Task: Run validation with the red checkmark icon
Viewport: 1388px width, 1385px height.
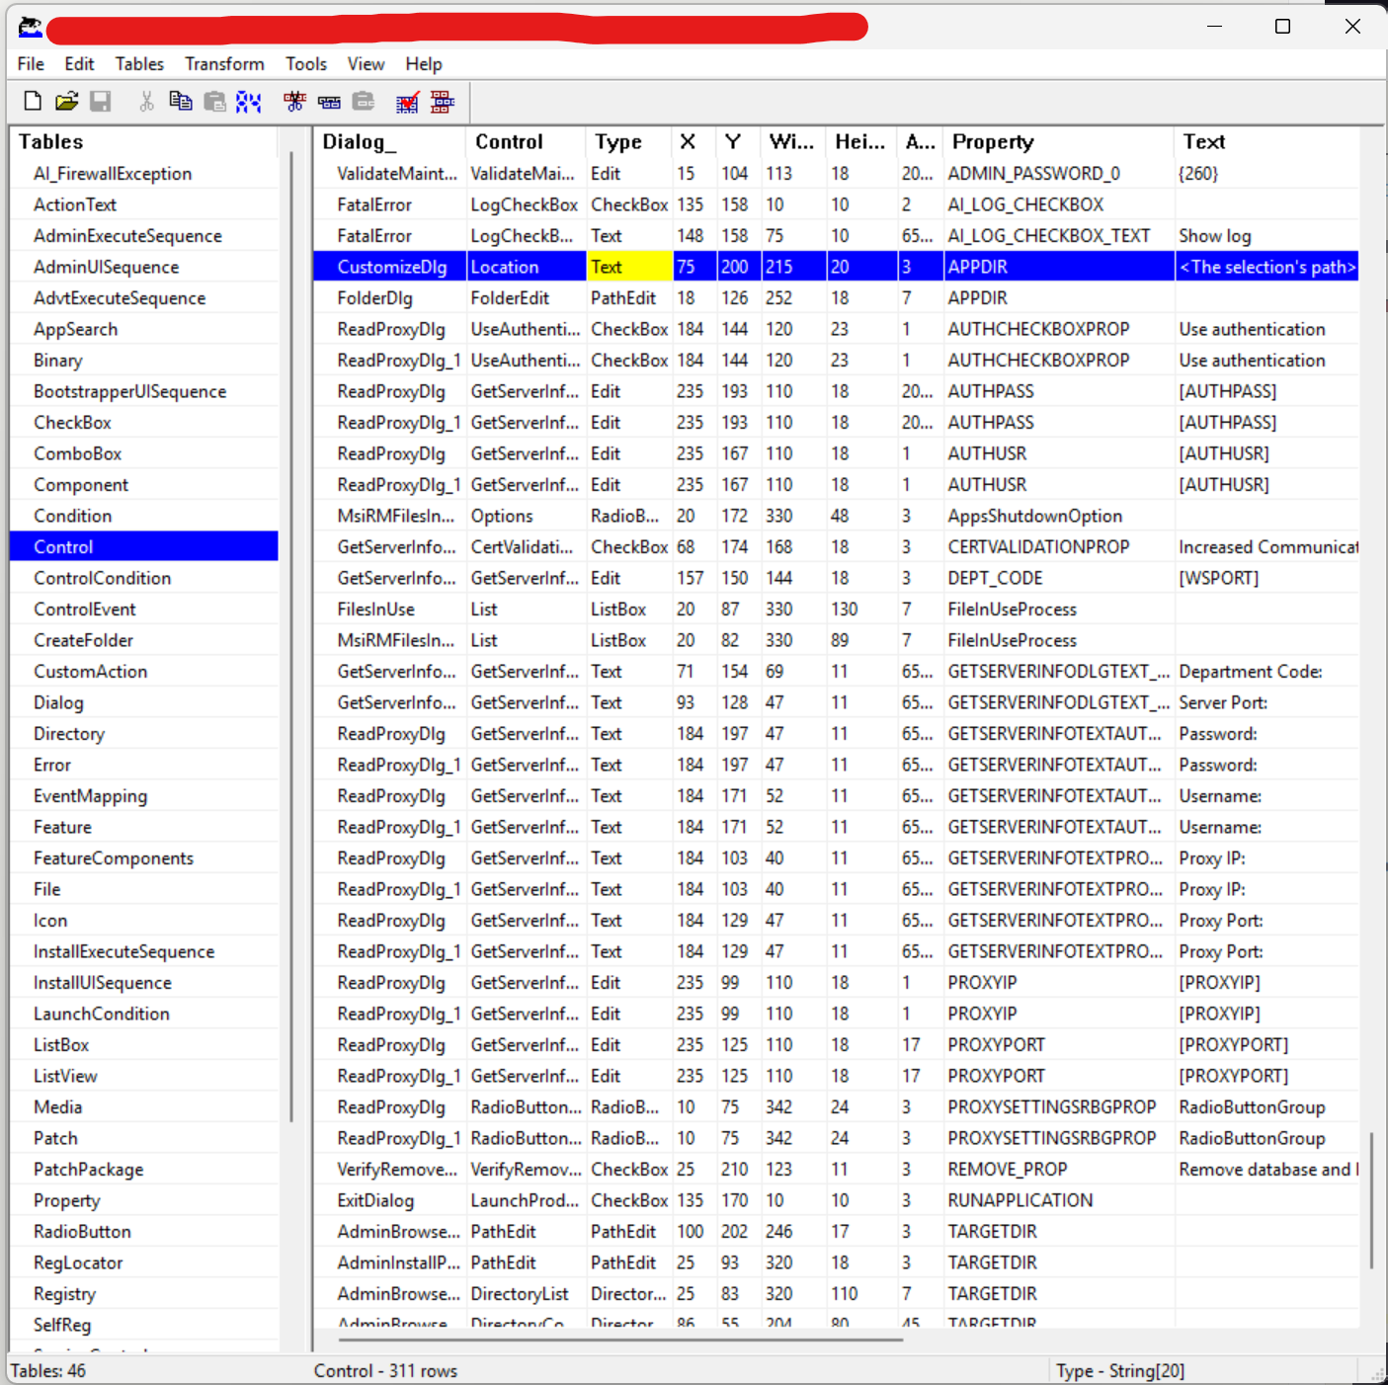Action: 407,101
